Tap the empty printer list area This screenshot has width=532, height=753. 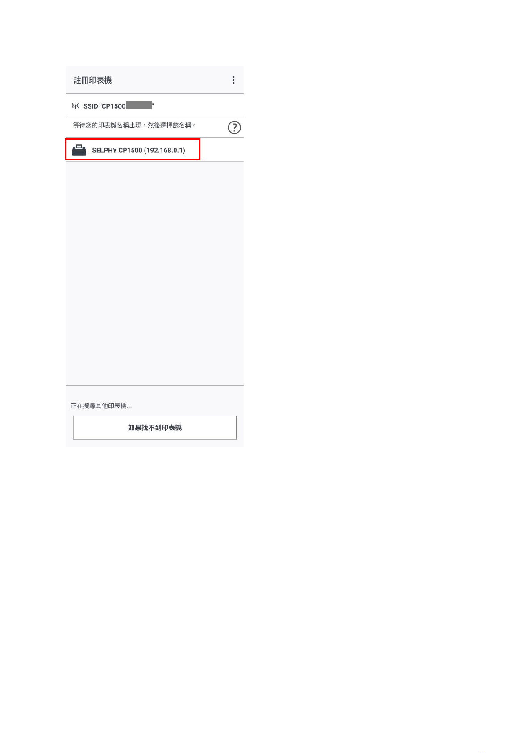click(x=154, y=273)
